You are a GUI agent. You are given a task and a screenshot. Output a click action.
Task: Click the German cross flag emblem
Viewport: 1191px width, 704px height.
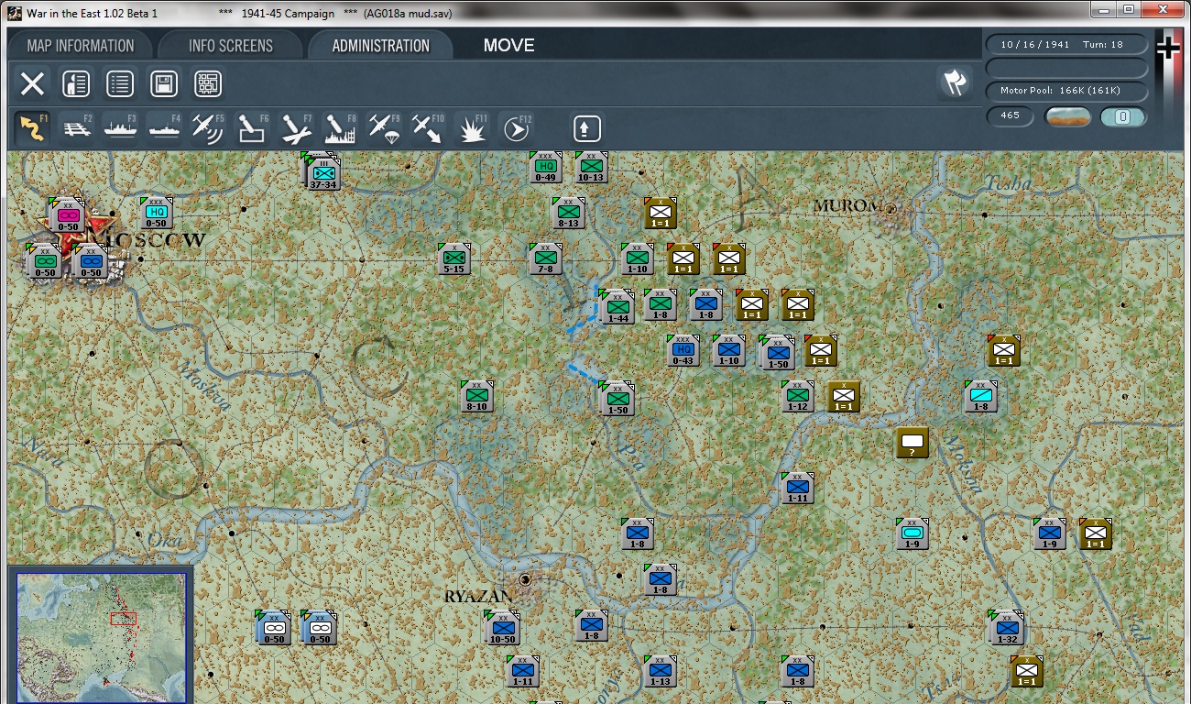click(x=1168, y=48)
